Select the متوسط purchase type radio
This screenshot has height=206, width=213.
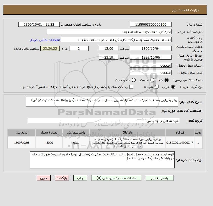click(x=157, y=87)
